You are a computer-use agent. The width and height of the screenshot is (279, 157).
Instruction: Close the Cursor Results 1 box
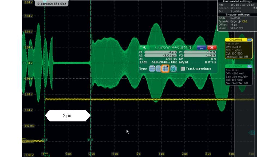pos(212,47)
